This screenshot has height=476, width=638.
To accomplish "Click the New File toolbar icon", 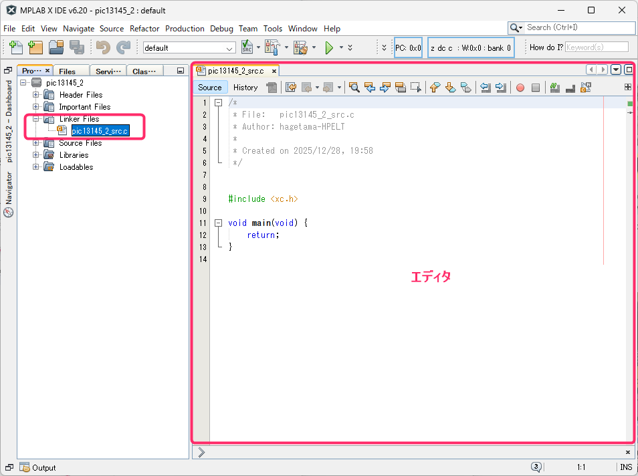I will coord(15,47).
